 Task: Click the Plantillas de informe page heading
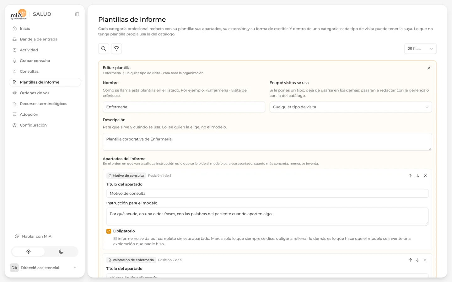click(132, 19)
